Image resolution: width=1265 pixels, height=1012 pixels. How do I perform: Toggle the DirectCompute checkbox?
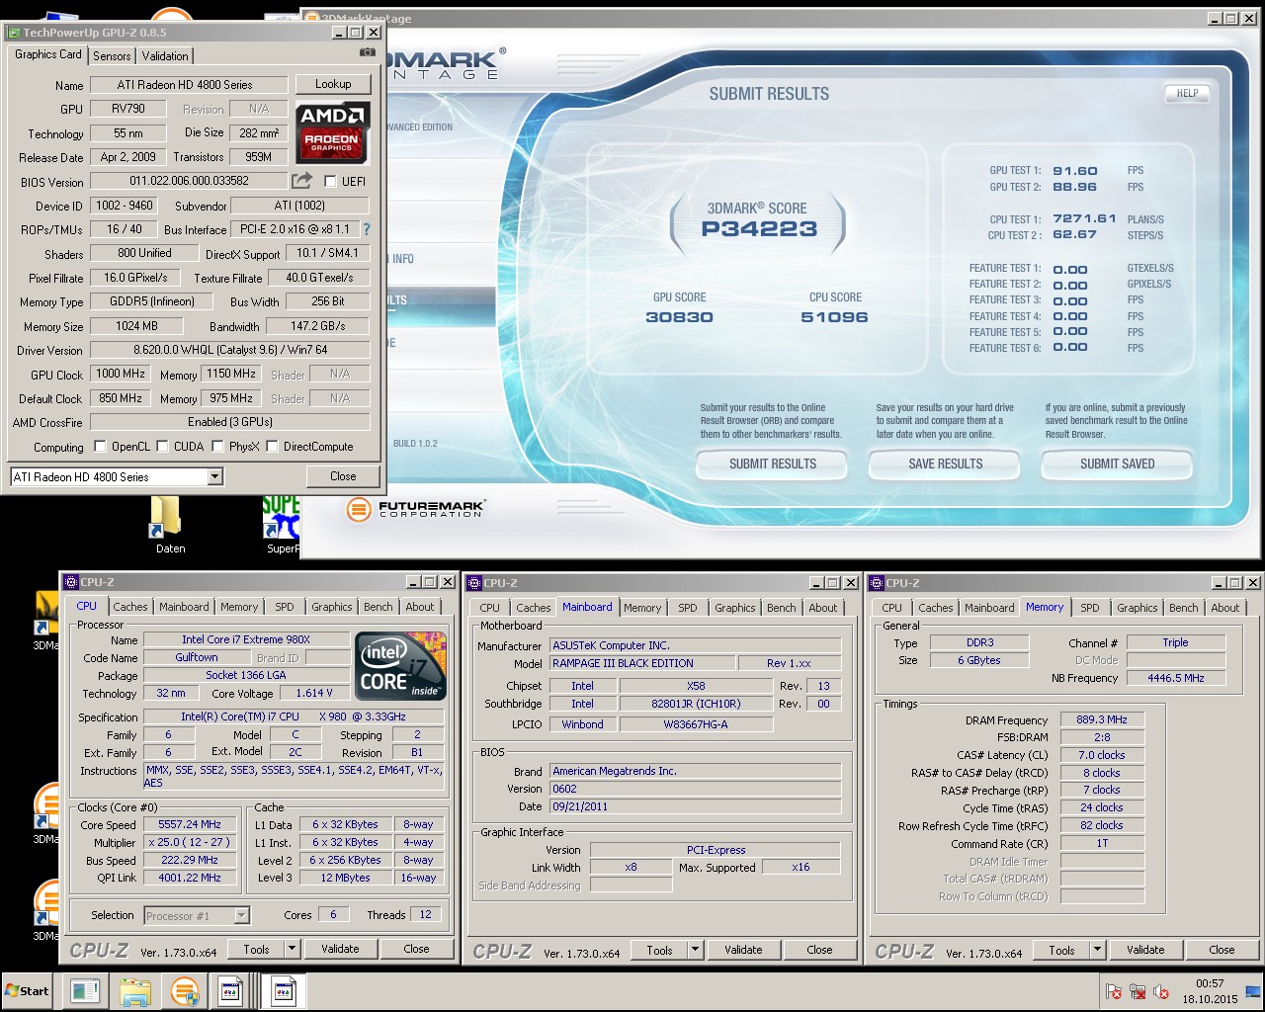(272, 447)
